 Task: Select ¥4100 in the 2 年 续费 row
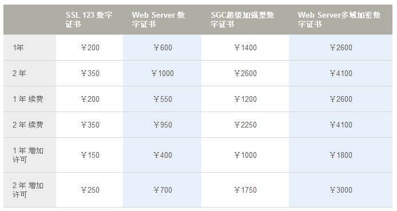pos(341,125)
